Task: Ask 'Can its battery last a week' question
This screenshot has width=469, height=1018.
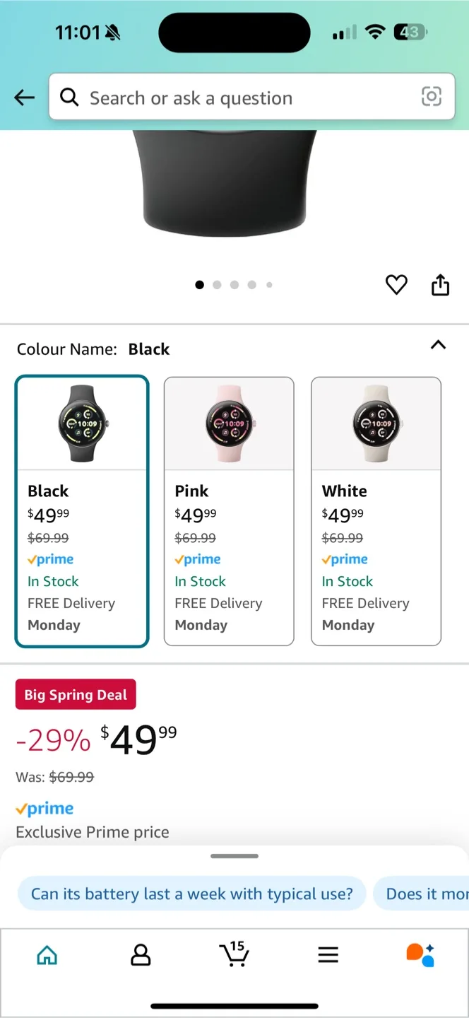Action: pyautogui.click(x=191, y=894)
